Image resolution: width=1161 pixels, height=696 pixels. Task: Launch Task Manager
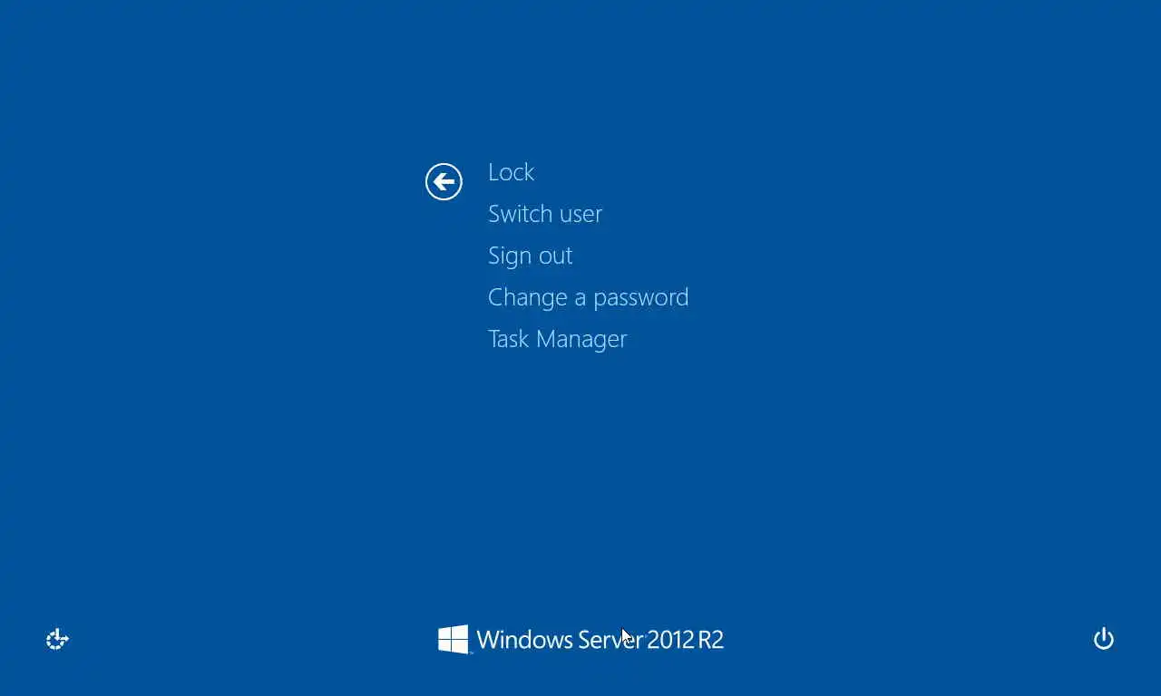(557, 339)
